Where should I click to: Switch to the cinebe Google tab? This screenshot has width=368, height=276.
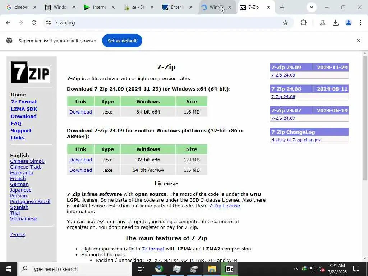[21, 7]
